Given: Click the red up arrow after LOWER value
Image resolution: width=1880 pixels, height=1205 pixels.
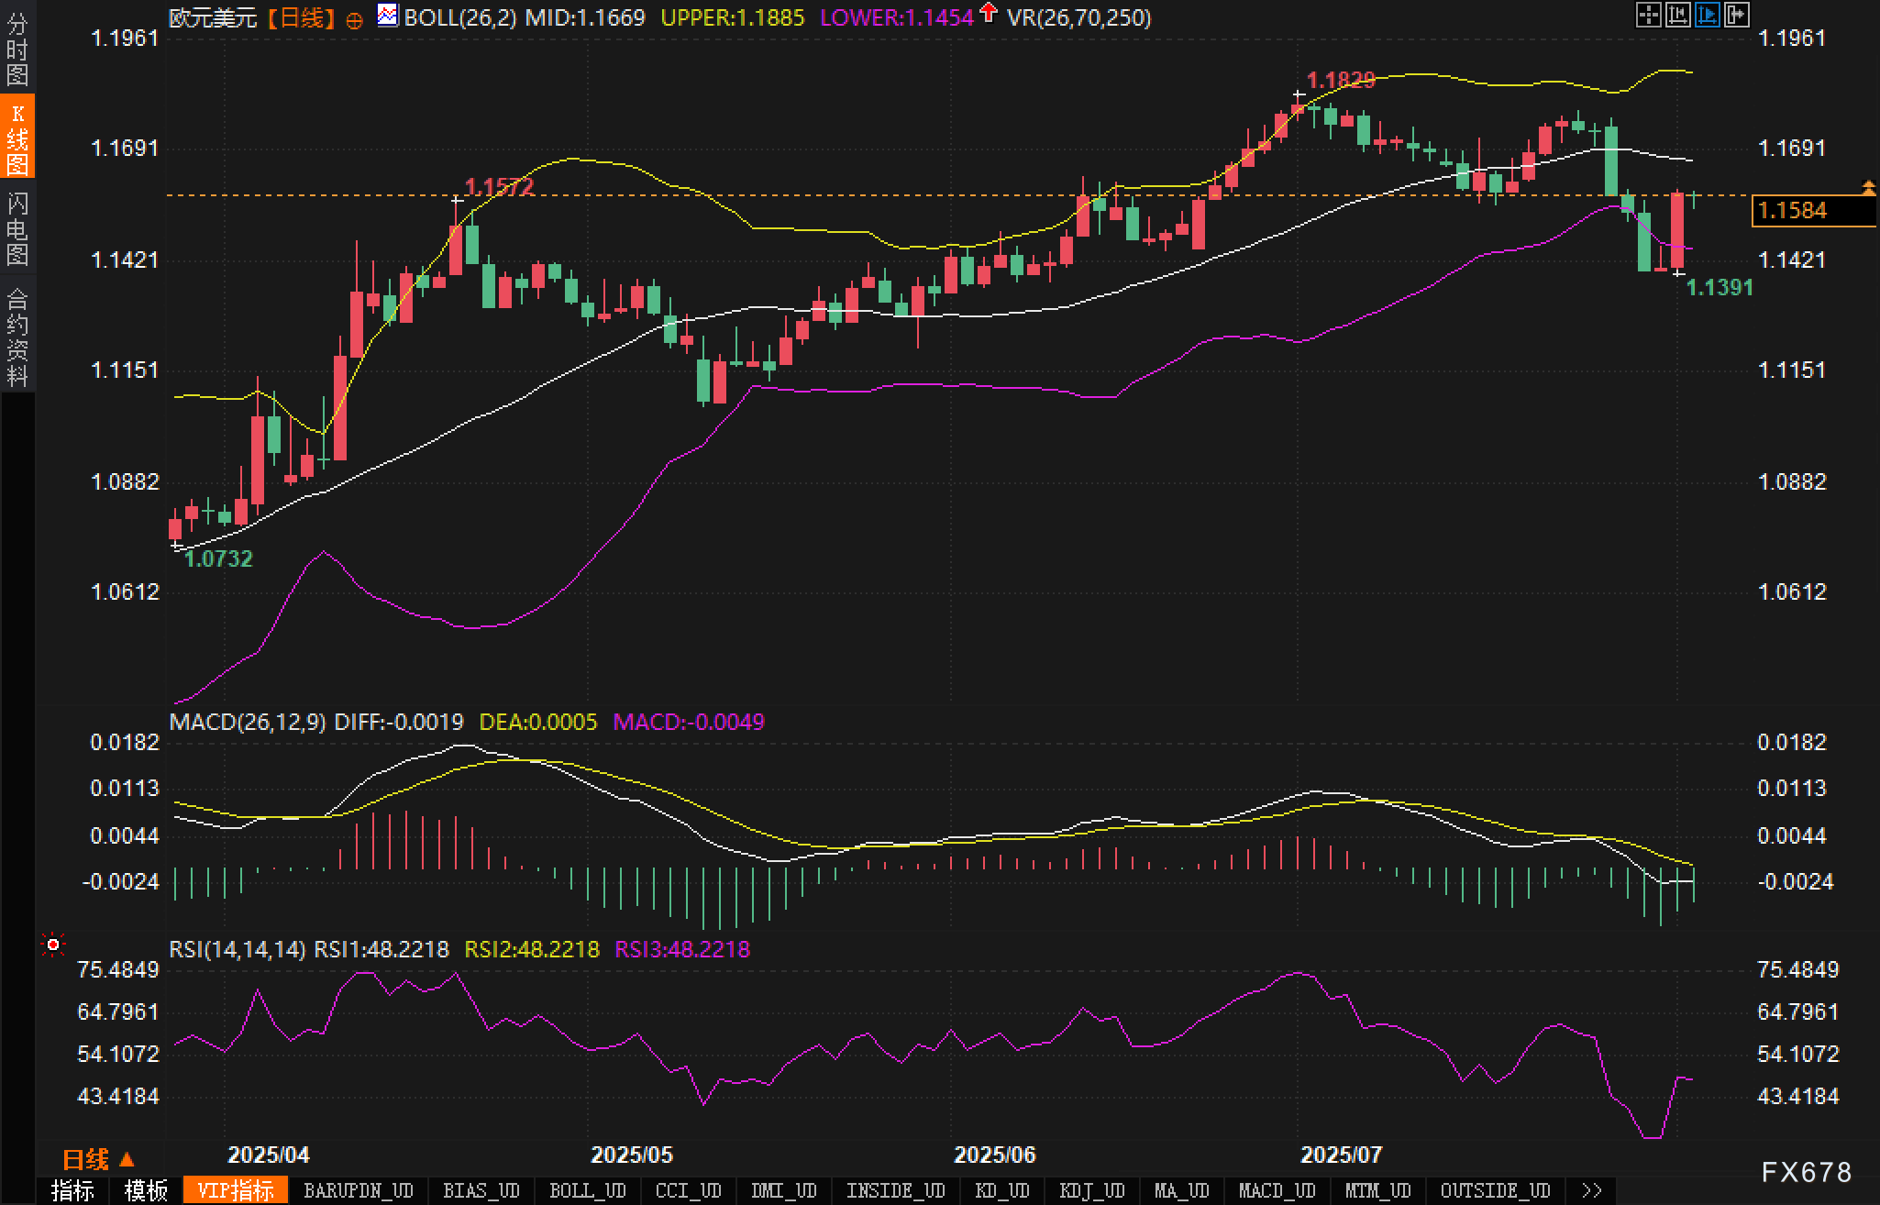Looking at the screenshot, I should 988,13.
